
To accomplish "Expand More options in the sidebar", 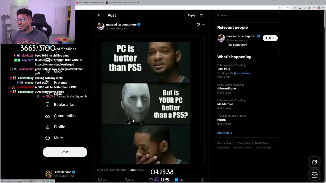I will [54, 138].
